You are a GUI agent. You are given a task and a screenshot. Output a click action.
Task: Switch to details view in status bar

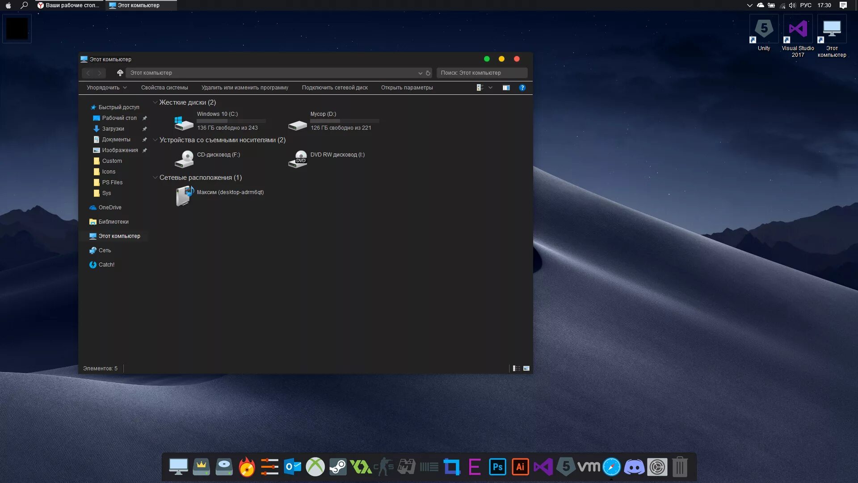click(x=517, y=369)
